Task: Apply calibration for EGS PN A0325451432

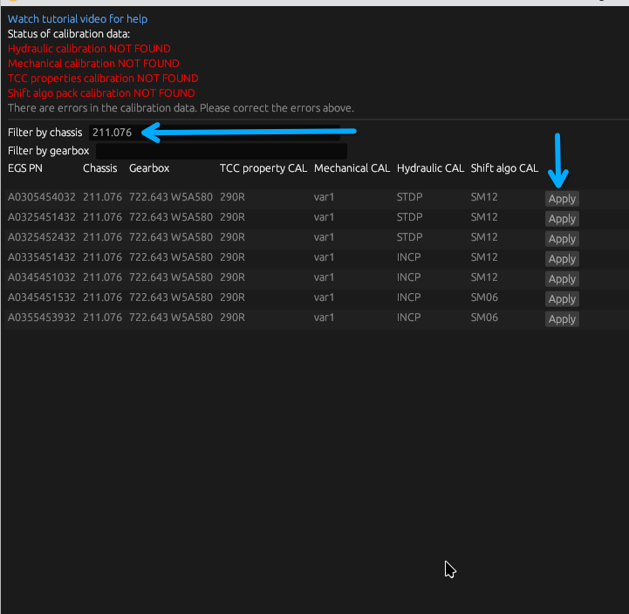Action: 562,218
